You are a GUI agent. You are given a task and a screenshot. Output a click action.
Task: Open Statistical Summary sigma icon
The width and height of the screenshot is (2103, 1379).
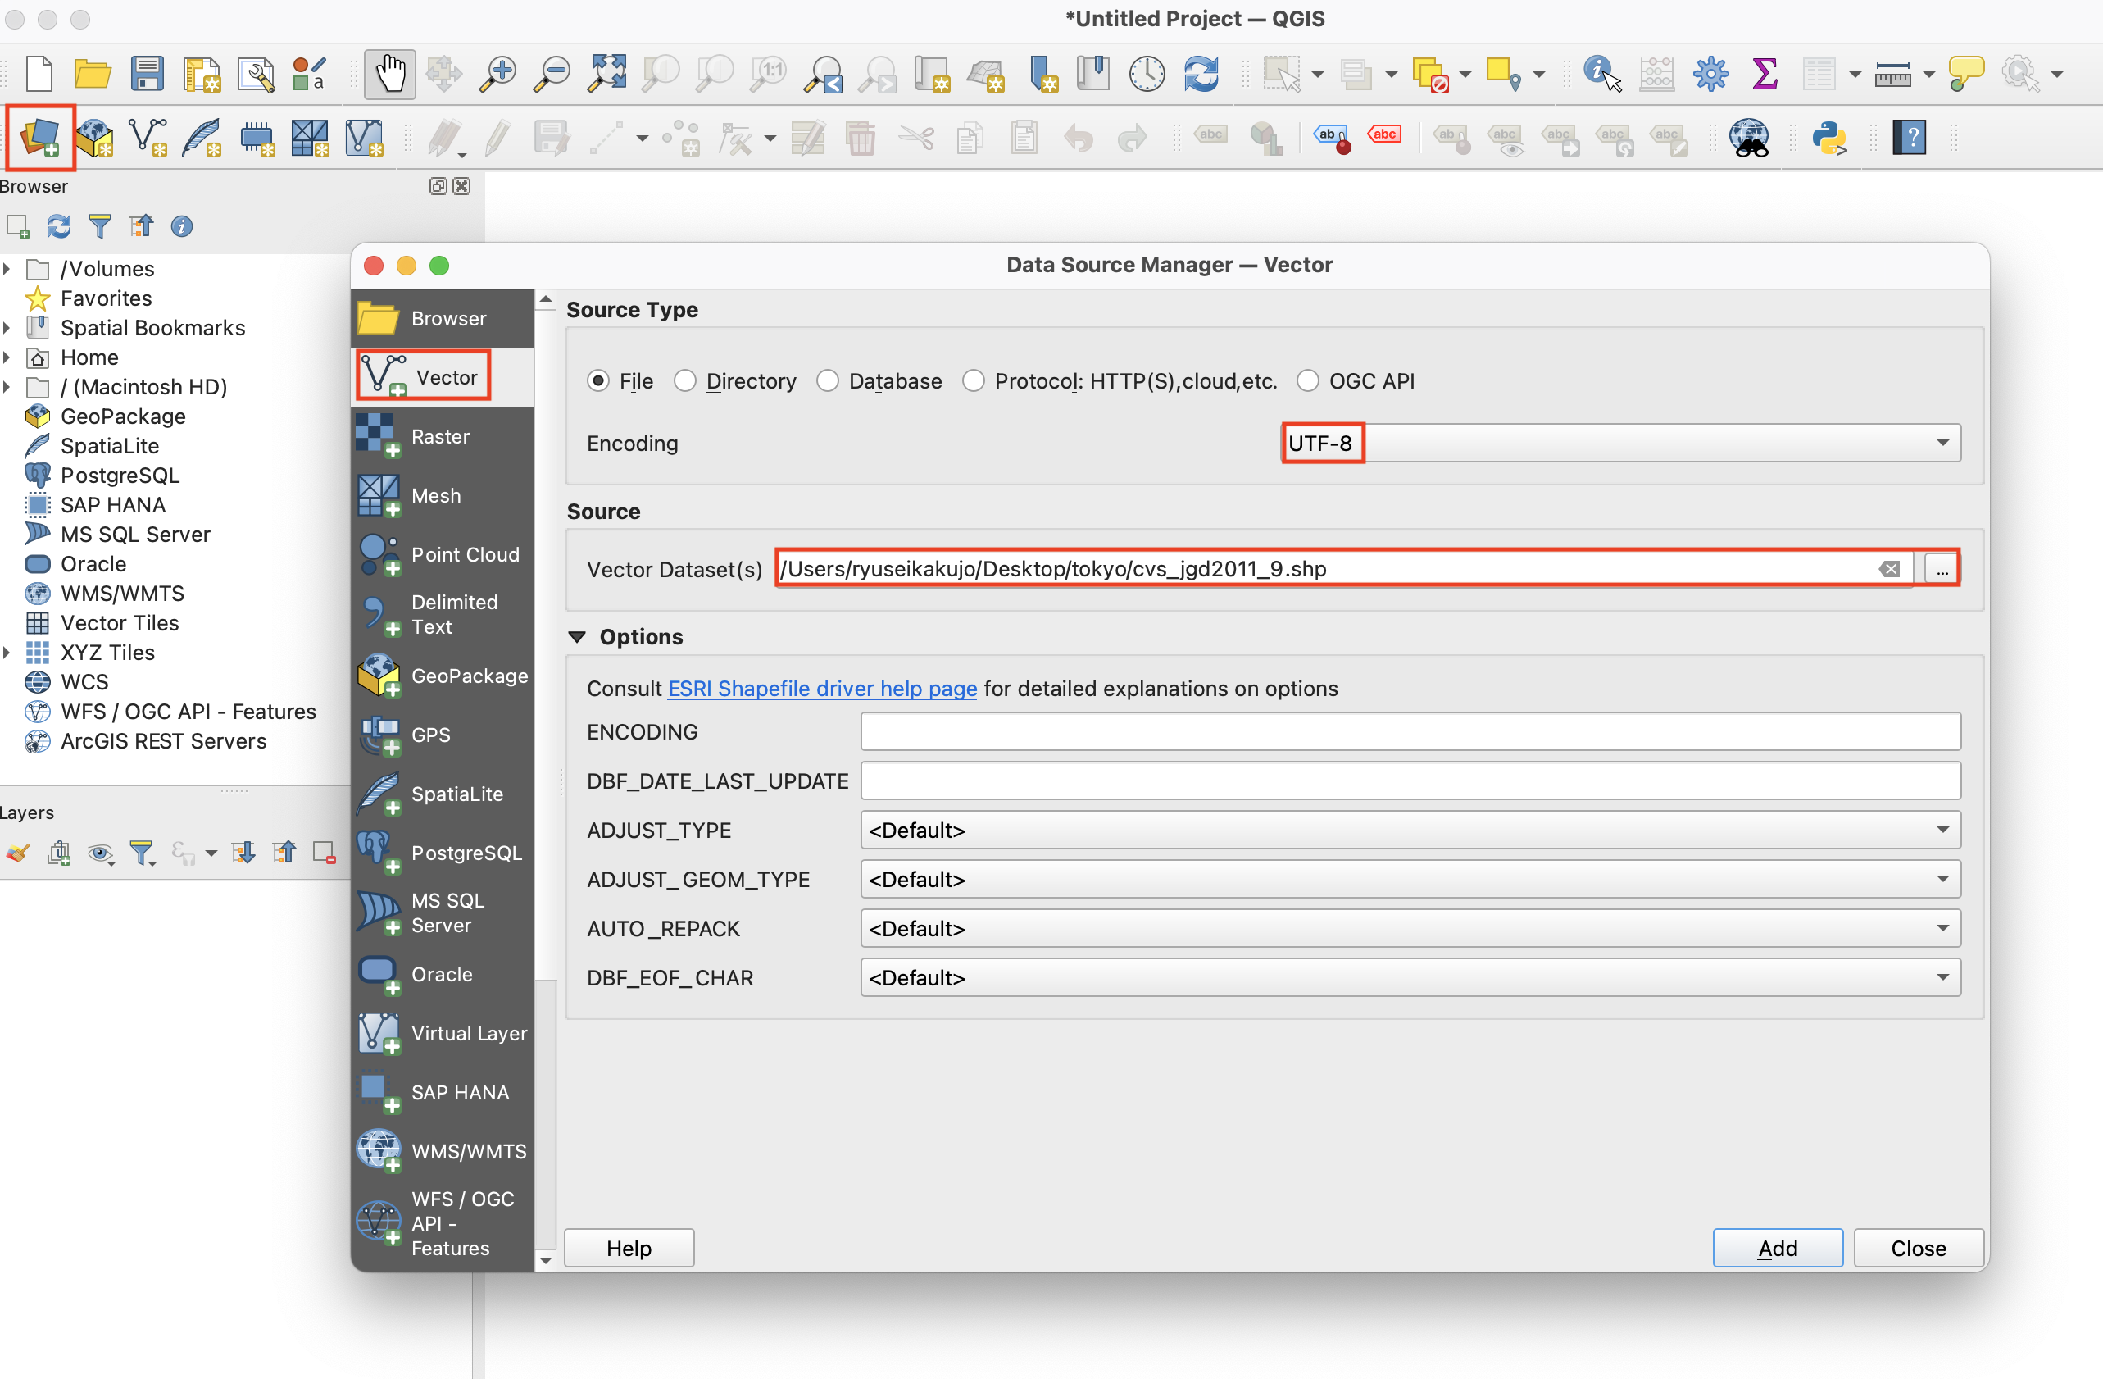[x=1765, y=73]
